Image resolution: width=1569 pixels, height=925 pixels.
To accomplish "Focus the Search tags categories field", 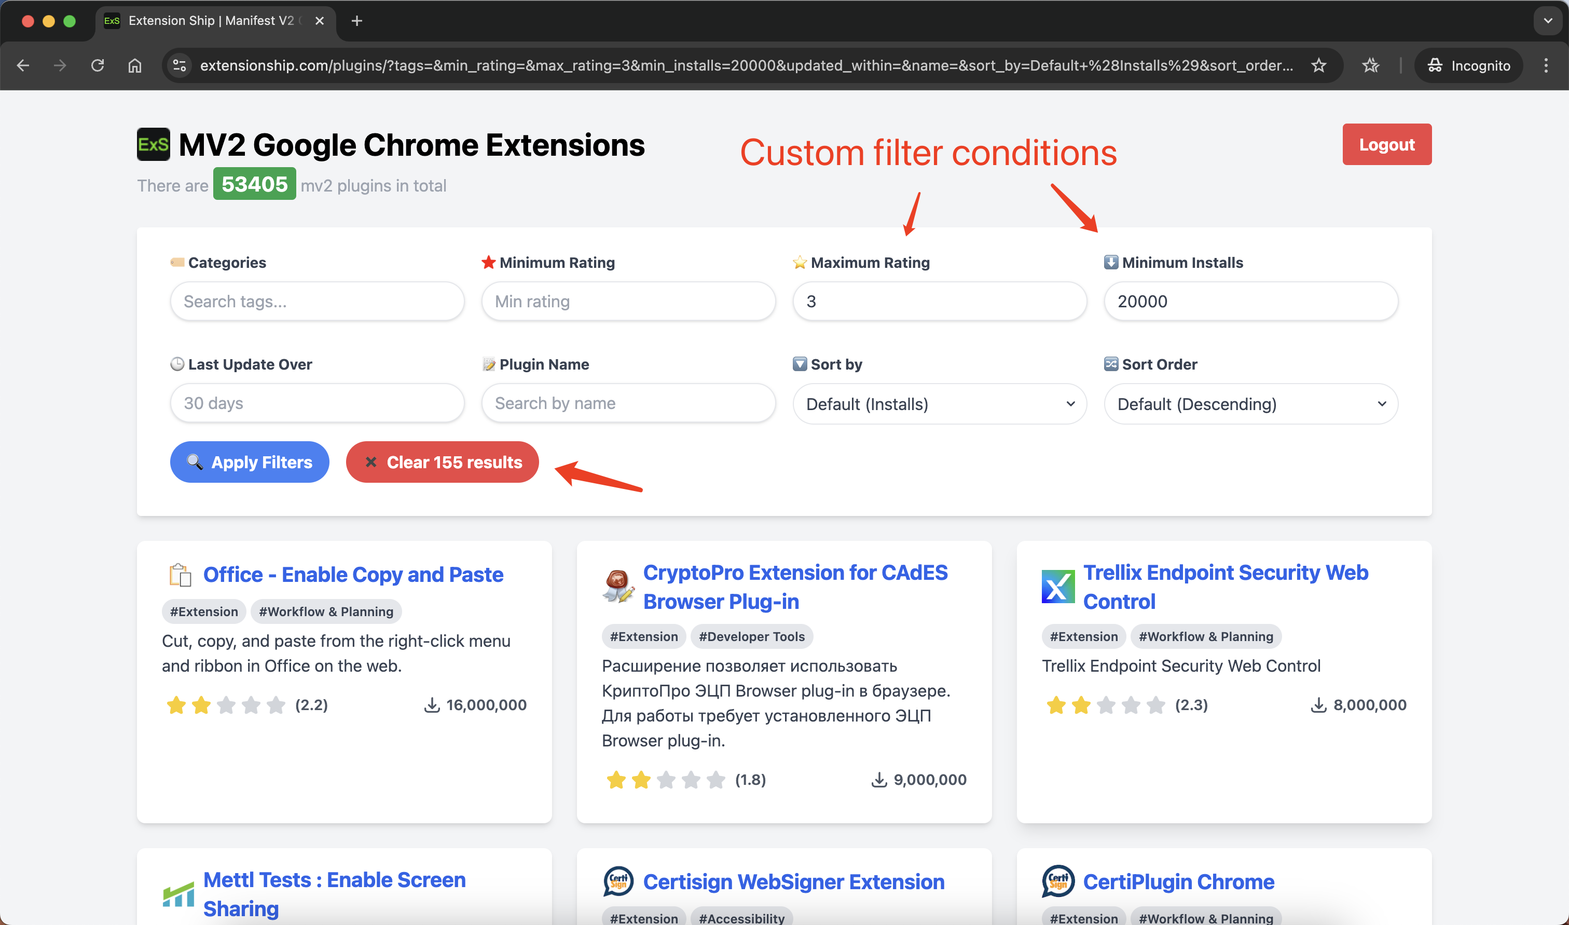I will pos(317,301).
